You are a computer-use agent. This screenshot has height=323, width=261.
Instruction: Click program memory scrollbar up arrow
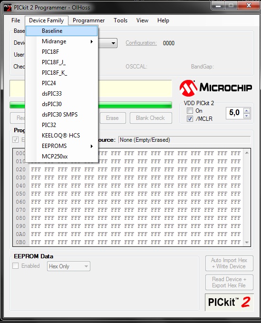(x=247, y=153)
